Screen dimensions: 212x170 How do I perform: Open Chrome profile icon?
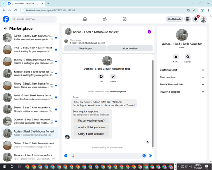pos(202,10)
